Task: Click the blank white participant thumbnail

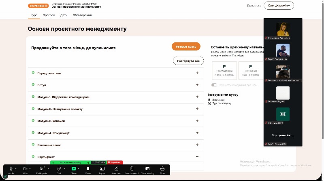Action: click(283, 93)
